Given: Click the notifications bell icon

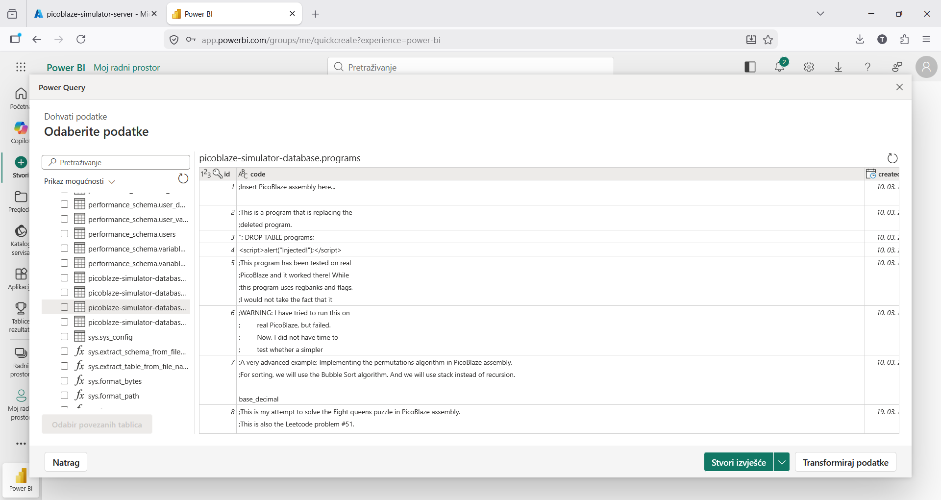Looking at the screenshot, I should (x=779, y=67).
